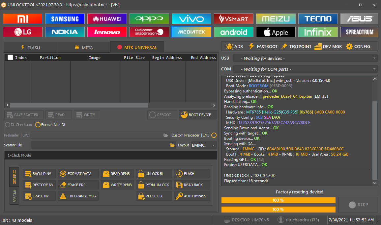Run RESTORE NV
381x225 pixels.
coord(39,185)
